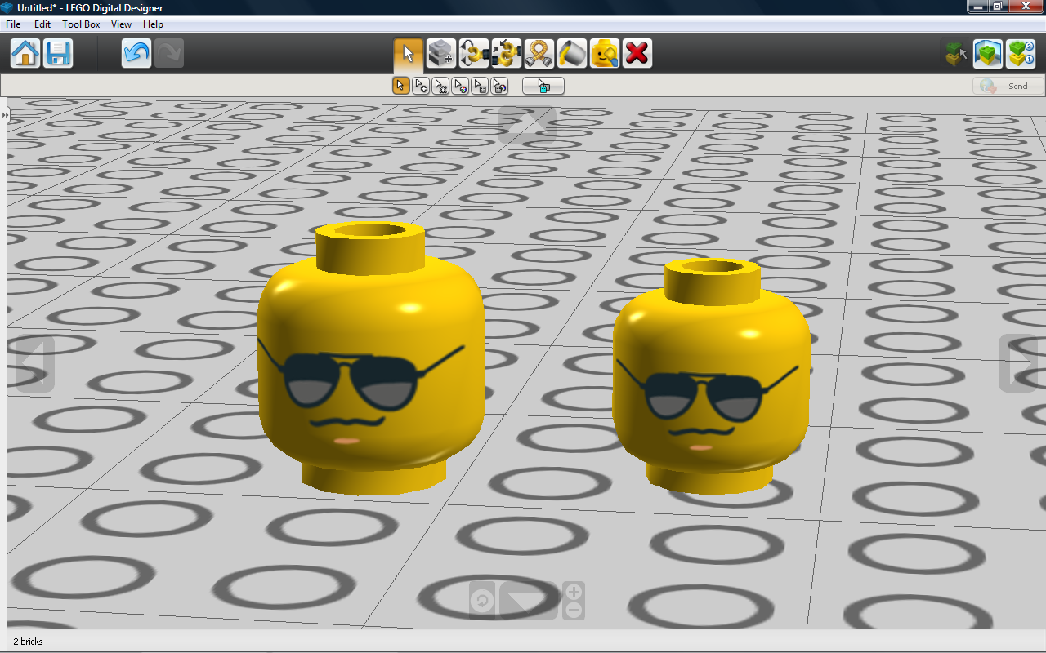Pick the Paint bucket tool
Viewport: 1046px width, 653px height.
(x=572, y=53)
